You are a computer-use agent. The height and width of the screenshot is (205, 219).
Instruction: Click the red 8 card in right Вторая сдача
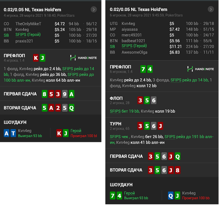pyautogui.click(x=178, y=170)
